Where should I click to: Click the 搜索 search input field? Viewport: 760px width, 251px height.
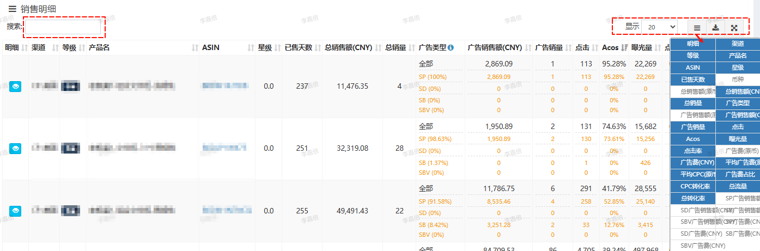coord(62,26)
